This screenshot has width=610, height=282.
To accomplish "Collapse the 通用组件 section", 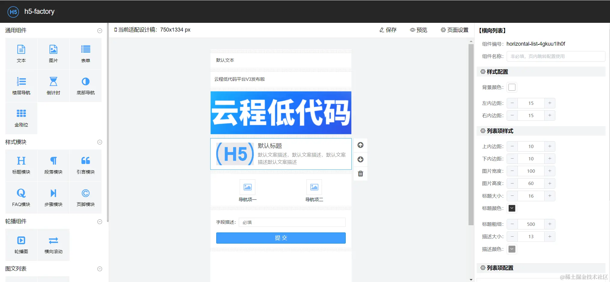I will pyautogui.click(x=100, y=31).
